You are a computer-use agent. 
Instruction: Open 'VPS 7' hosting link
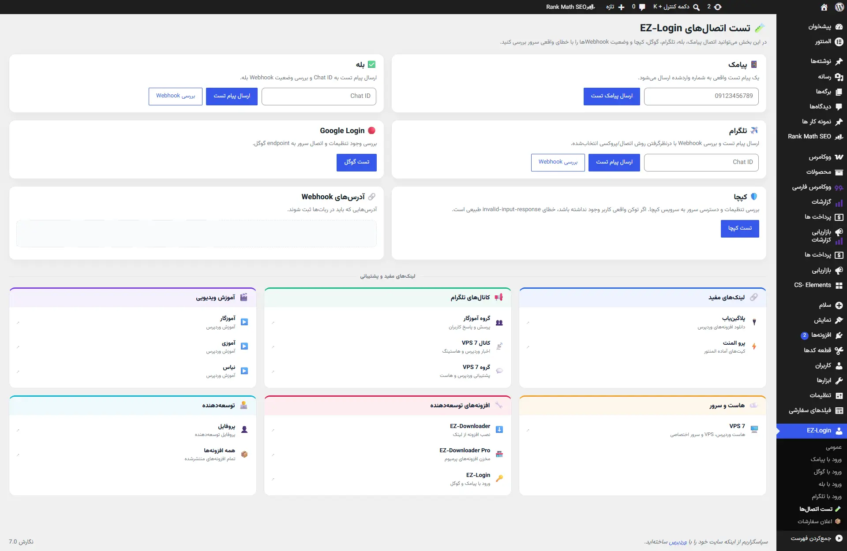tap(642, 430)
